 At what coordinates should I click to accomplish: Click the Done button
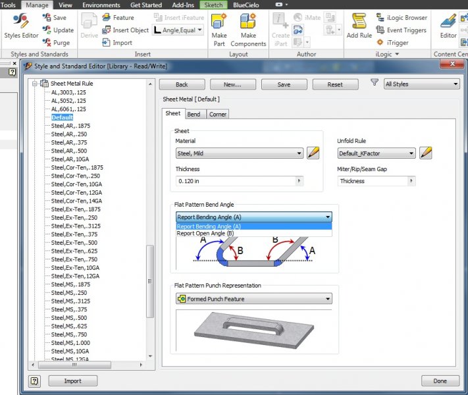pos(440,381)
